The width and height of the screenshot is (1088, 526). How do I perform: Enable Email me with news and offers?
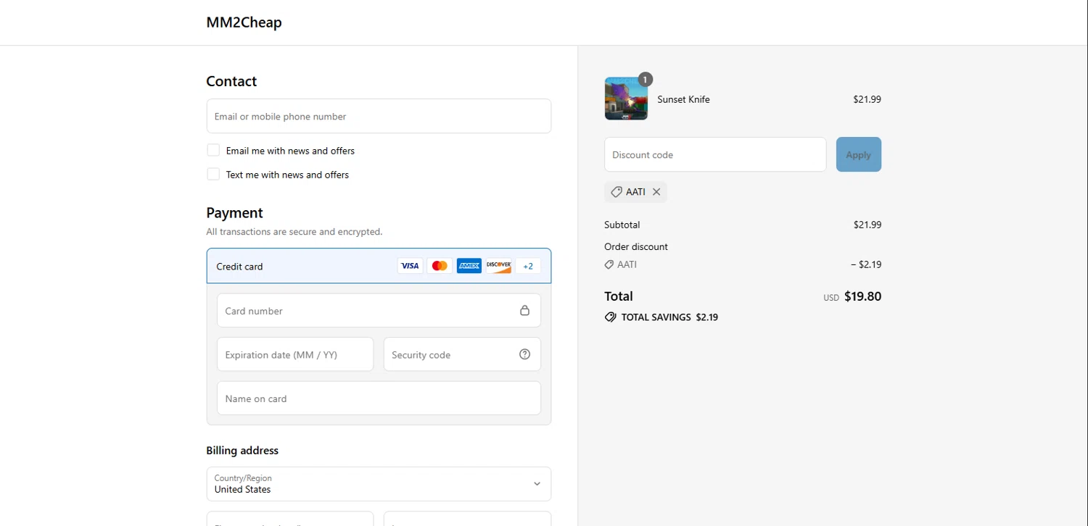[213, 150]
